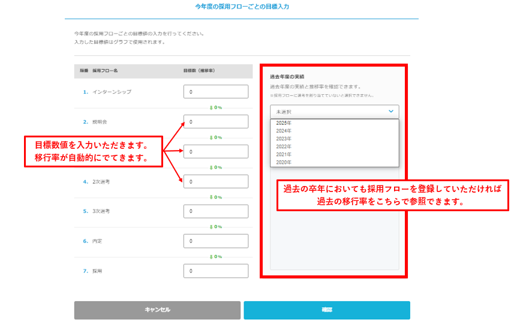Select the third flow's target input box
The width and height of the screenshot is (517, 324).
pos(215,152)
